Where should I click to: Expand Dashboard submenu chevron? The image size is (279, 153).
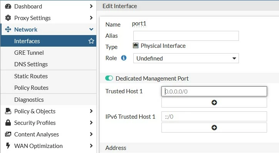[91, 6]
